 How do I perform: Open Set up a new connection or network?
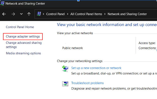point(96,68)
